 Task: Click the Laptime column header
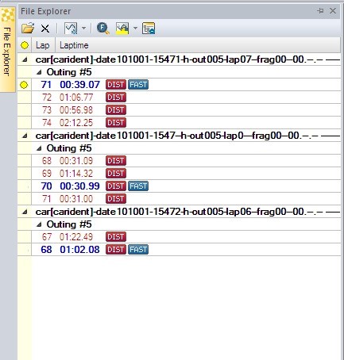coord(74,45)
